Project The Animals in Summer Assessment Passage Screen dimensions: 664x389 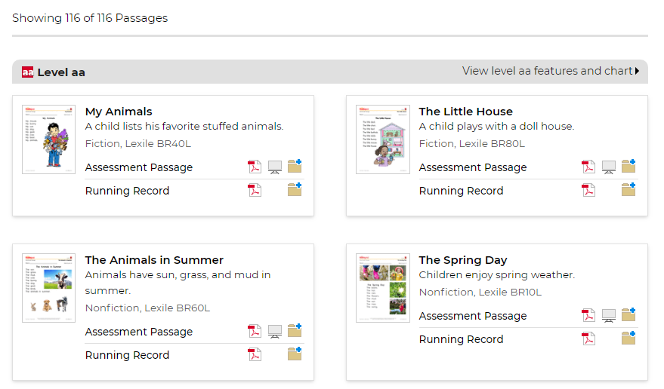point(275,332)
